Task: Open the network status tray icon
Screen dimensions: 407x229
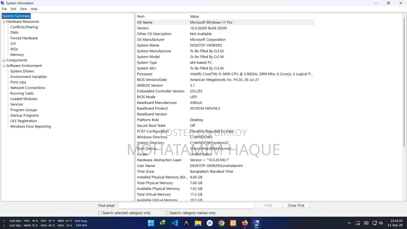Action: (x=374, y=223)
